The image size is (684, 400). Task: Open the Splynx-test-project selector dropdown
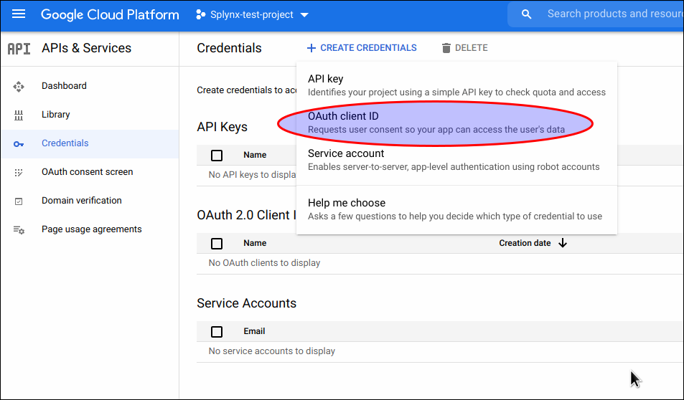pyautogui.click(x=252, y=15)
